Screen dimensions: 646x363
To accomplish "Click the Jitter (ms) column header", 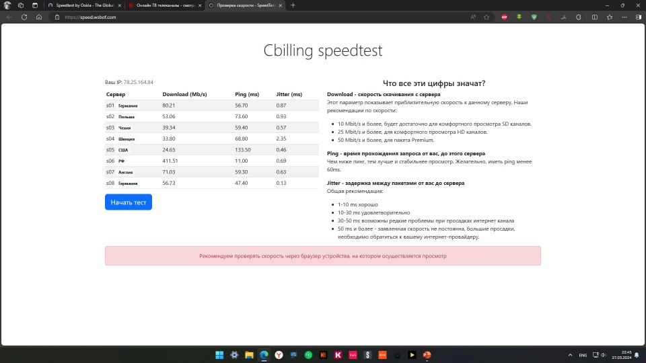I will pyautogui.click(x=289, y=94).
